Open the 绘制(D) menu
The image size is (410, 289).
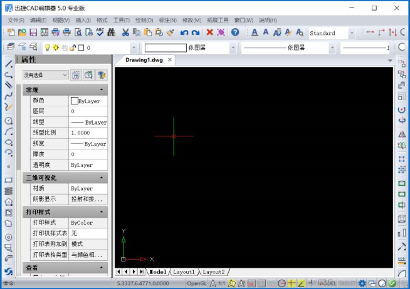click(x=144, y=20)
